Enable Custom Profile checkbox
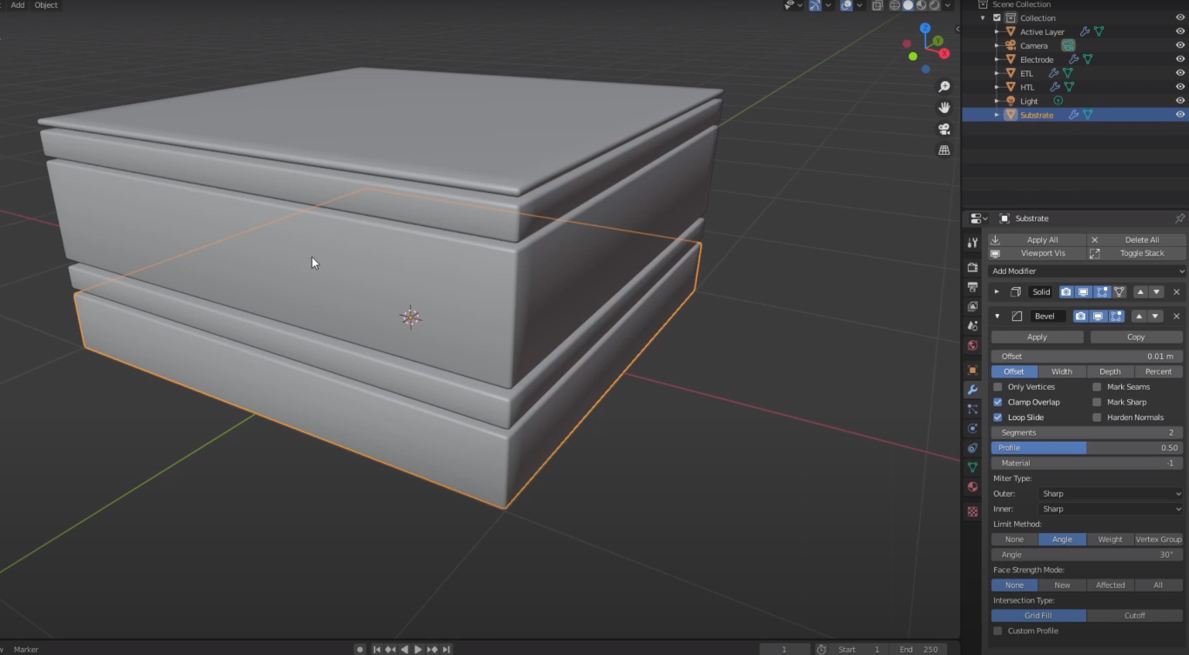The width and height of the screenshot is (1189, 655). pyautogui.click(x=998, y=631)
